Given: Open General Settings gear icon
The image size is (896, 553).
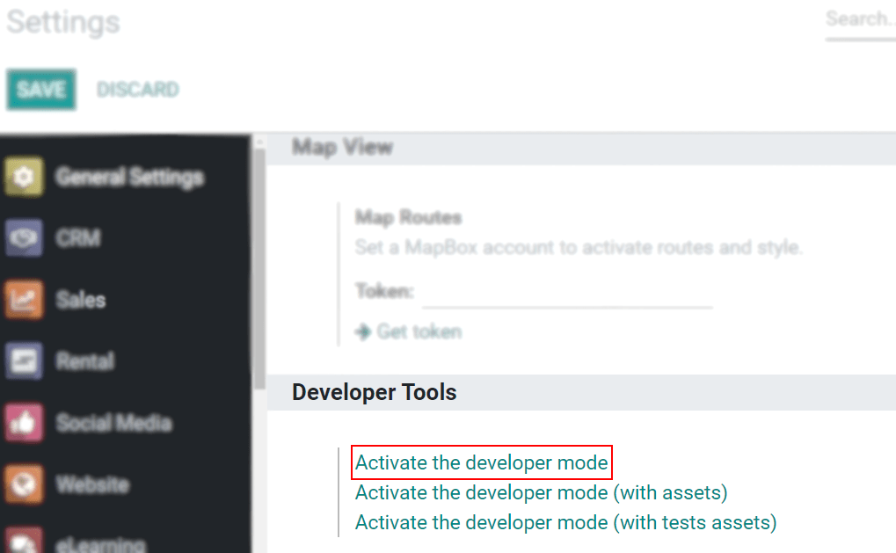Looking at the screenshot, I should tap(24, 177).
